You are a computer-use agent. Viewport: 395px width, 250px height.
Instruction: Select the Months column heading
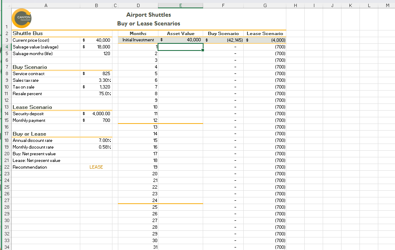[138, 33]
